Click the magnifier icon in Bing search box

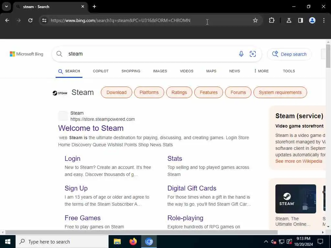pos(59,54)
